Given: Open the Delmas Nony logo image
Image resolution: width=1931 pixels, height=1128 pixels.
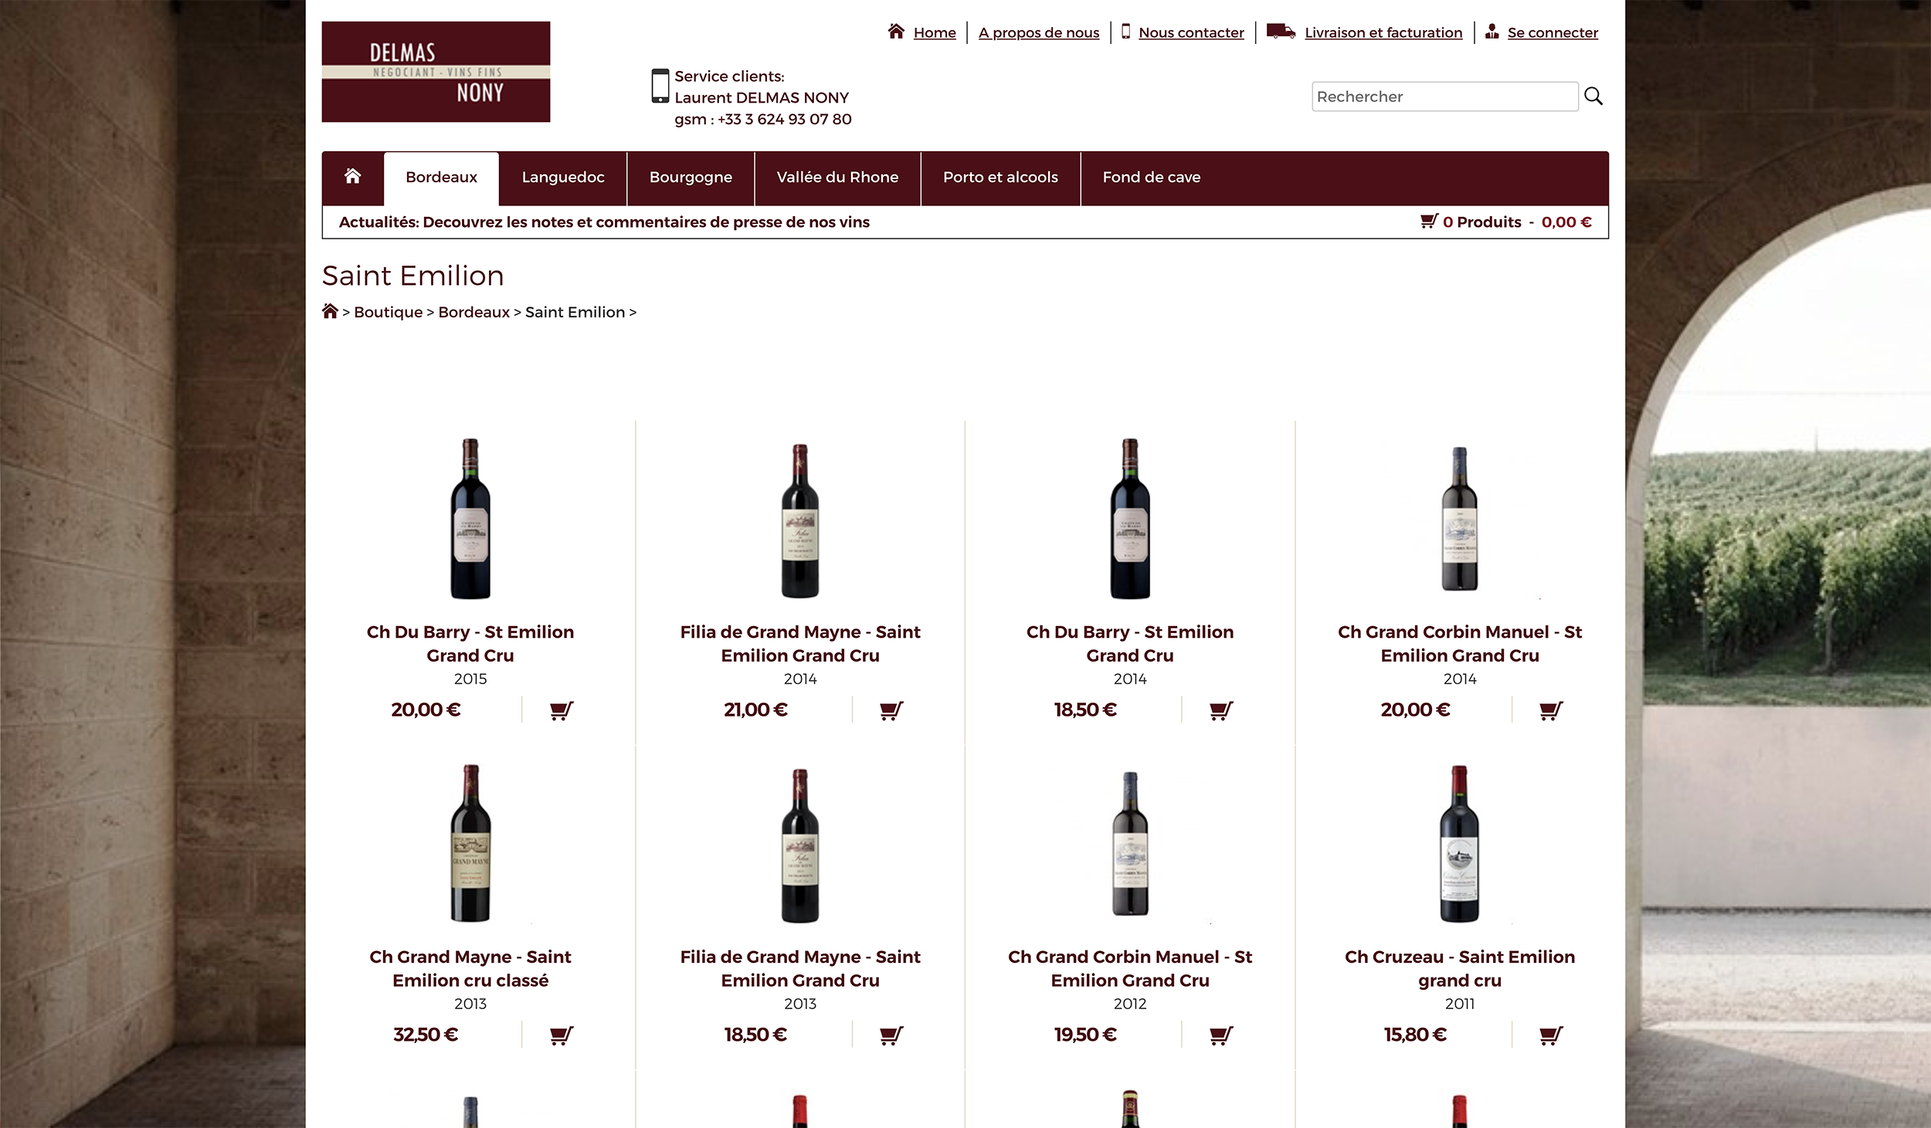Looking at the screenshot, I should [x=436, y=72].
